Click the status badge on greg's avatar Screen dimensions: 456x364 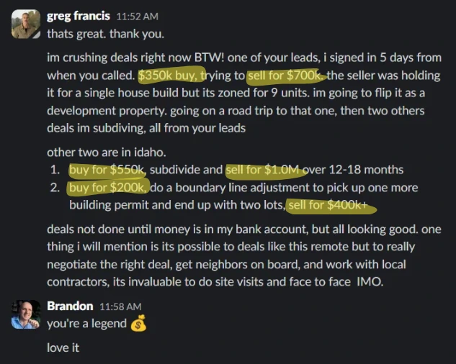coord(36,35)
